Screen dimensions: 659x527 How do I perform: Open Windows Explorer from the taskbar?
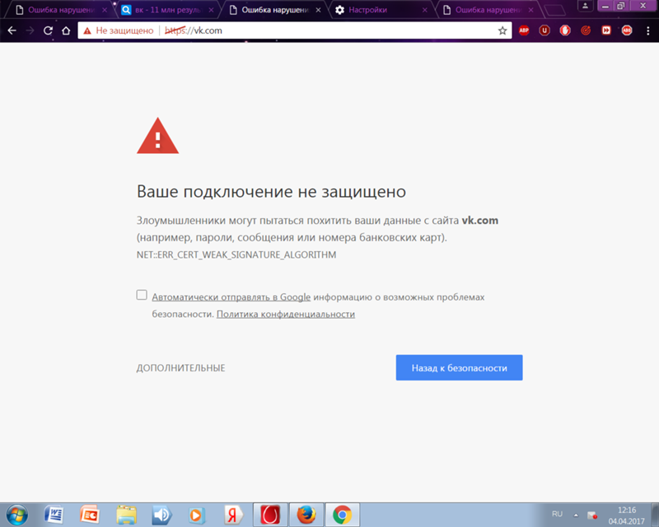(x=126, y=515)
